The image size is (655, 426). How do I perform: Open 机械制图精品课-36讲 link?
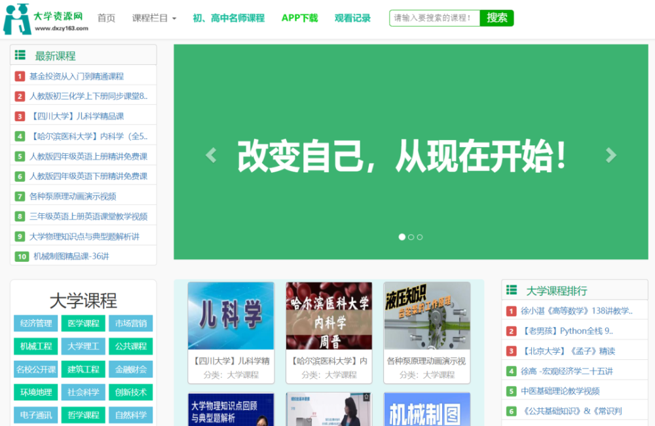click(x=71, y=256)
